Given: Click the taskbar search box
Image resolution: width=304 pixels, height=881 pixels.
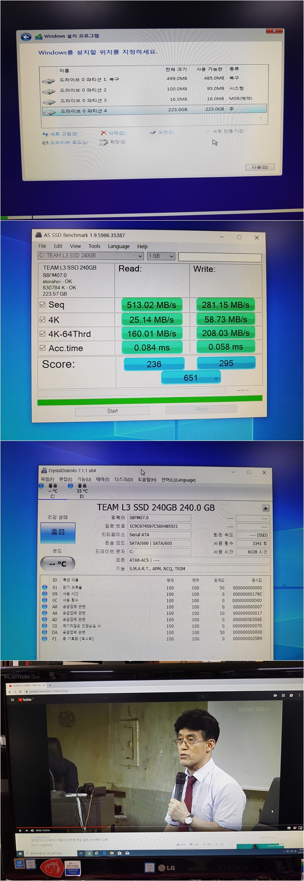Looking at the screenshot, I should click(51, 853).
